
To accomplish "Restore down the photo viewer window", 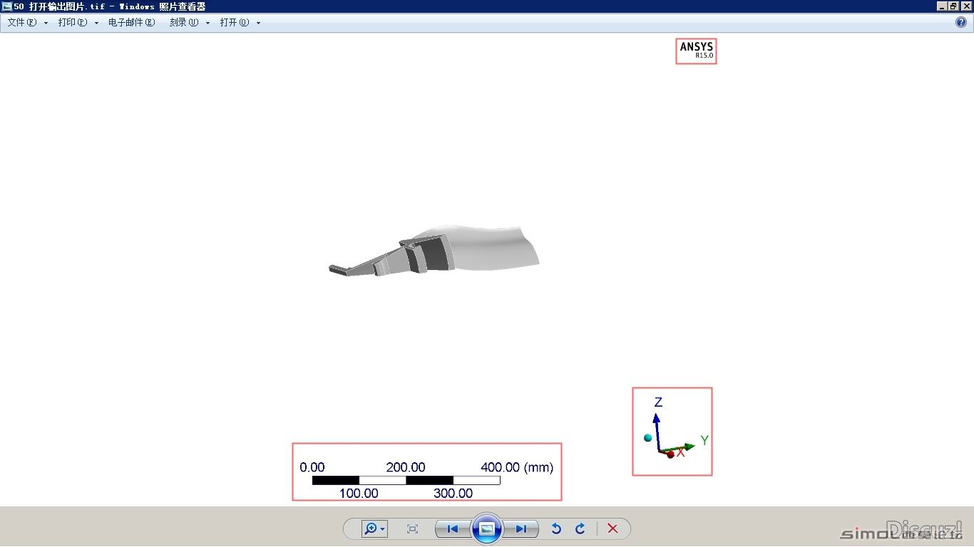I will (x=954, y=6).
